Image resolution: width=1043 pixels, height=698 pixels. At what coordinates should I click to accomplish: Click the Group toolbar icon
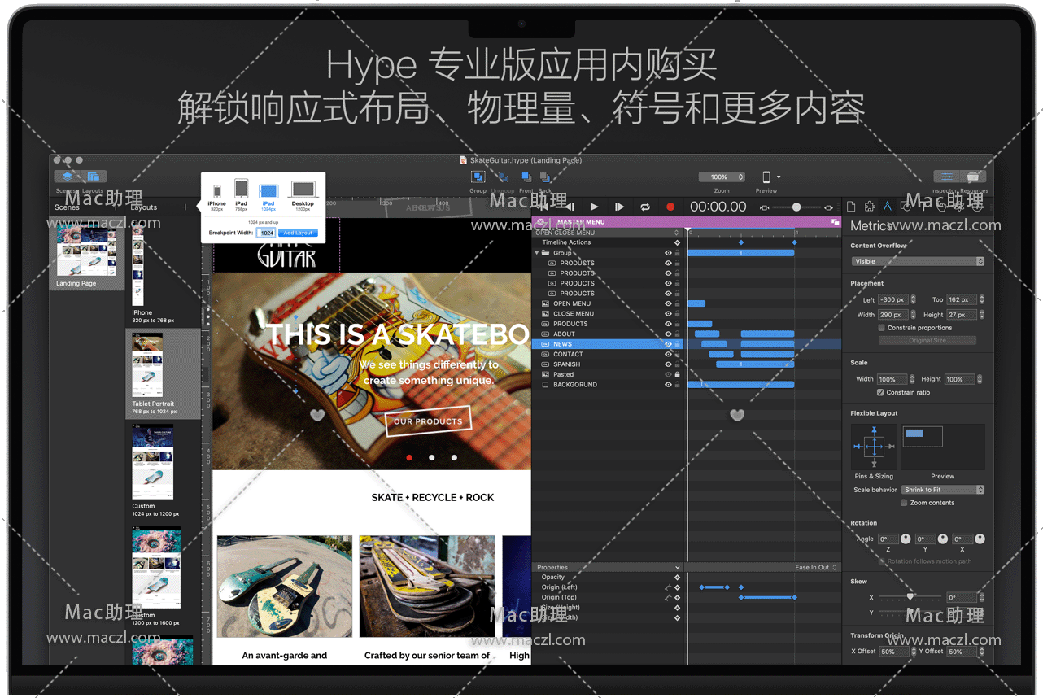tap(478, 177)
